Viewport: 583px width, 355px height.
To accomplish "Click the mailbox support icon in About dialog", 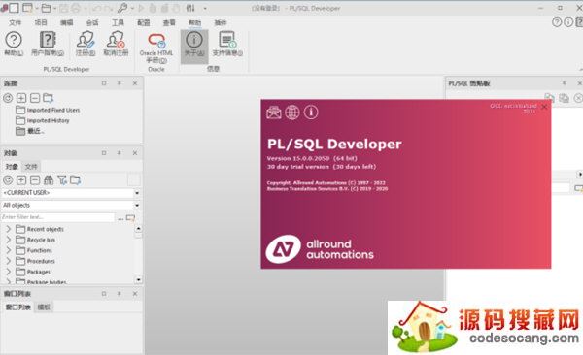I will click(274, 113).
